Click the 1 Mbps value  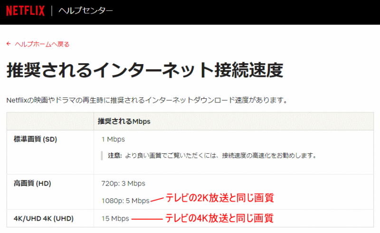113,139
